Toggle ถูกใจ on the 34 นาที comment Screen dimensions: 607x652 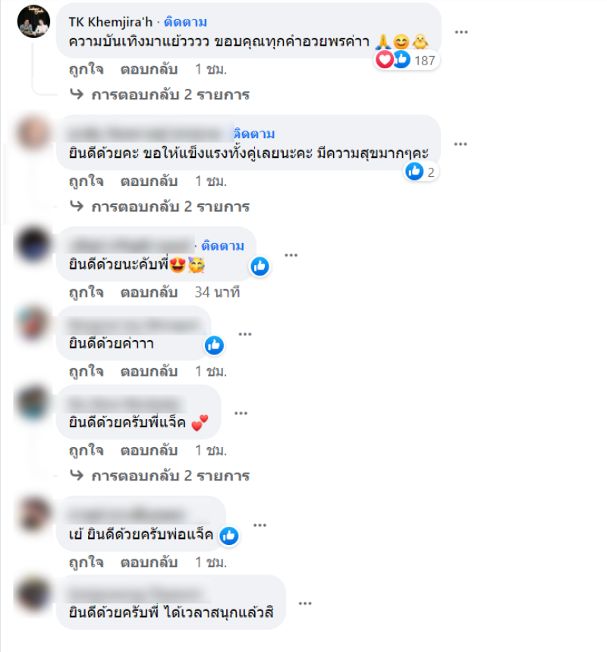coord(86,293)
